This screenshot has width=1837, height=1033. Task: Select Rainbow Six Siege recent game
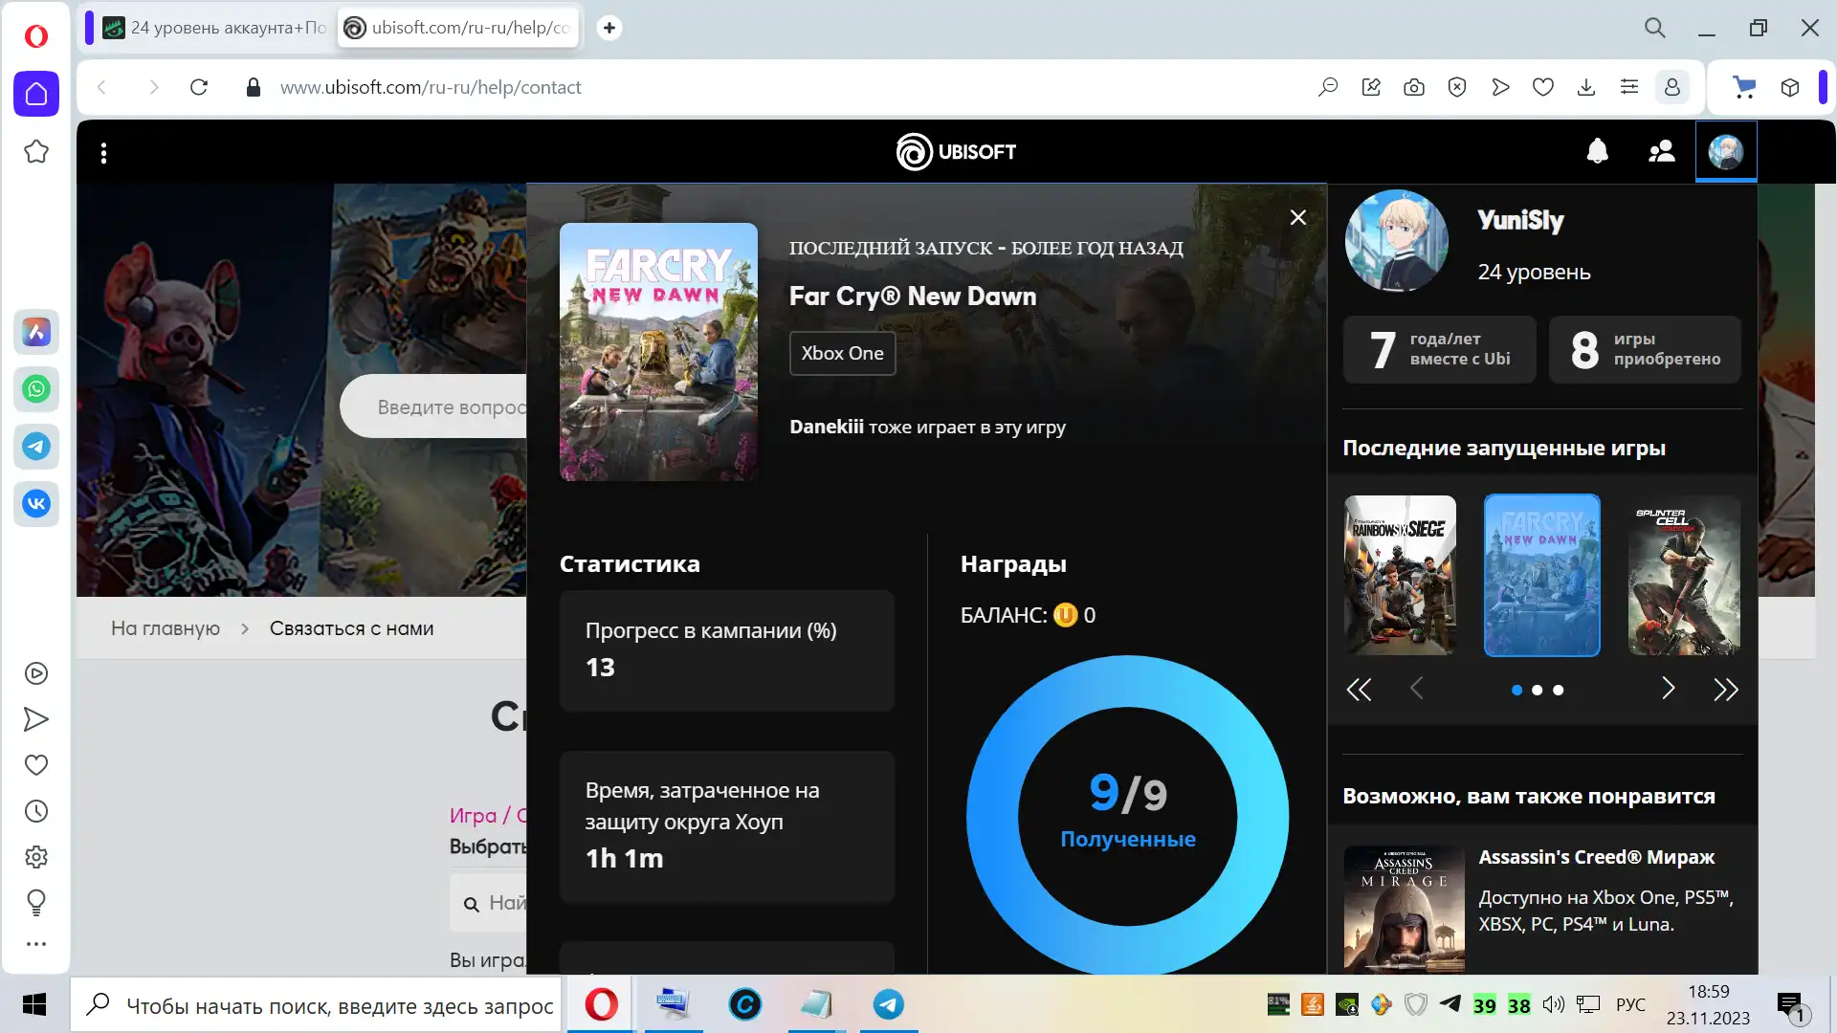1400,575
